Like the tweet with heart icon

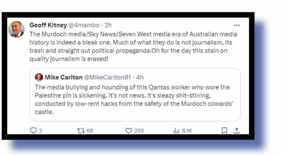tap(129, 131)
